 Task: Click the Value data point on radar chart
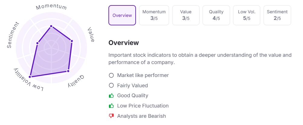72,41
